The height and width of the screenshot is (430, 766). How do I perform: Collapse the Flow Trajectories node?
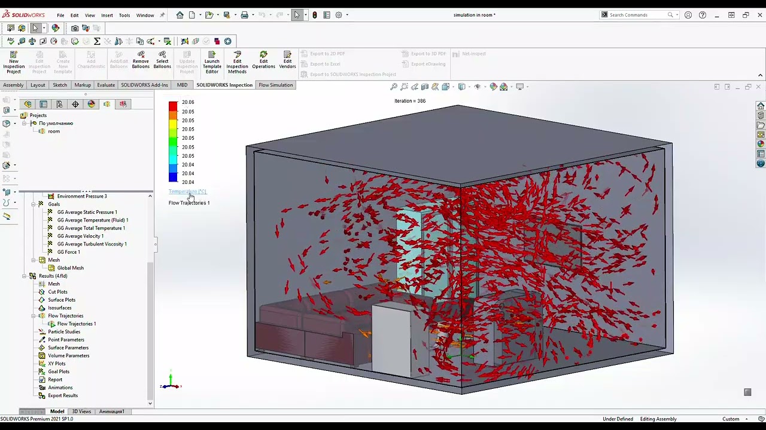(x=33, y=316)
